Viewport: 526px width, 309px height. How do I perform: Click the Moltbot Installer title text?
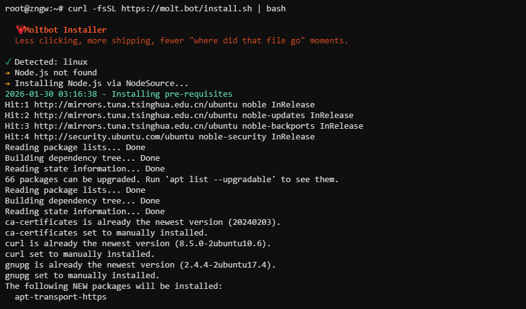tap(65, 30)
